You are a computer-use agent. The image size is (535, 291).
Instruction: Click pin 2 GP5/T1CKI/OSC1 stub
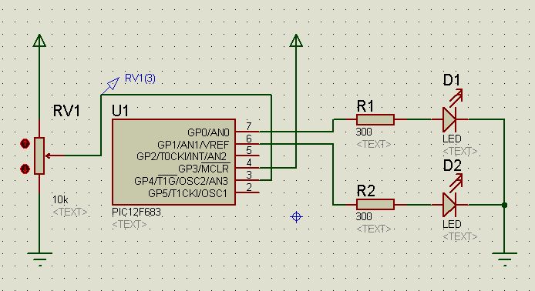coord(247,192)
